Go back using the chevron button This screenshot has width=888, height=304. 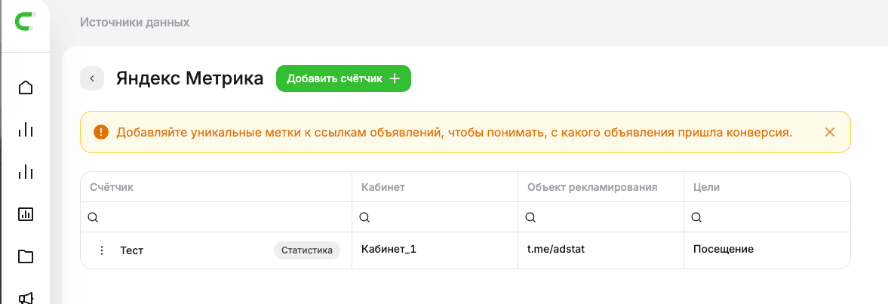[92, 78]
